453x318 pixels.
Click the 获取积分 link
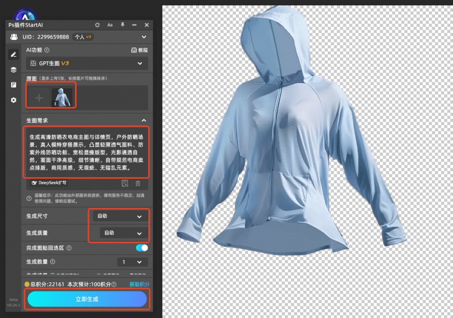(x=139, y=284)
